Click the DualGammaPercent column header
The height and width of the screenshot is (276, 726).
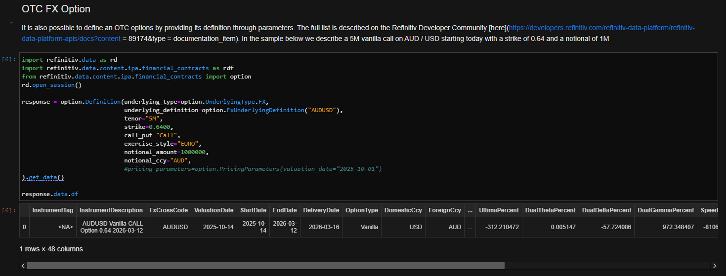[666, 210]
